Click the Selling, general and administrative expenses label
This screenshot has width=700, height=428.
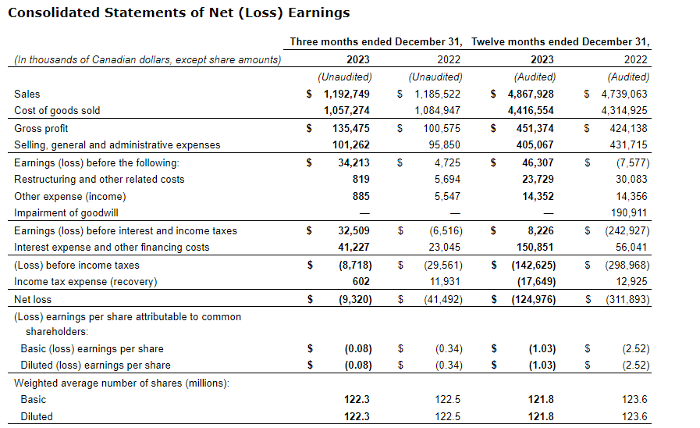coord(117,145)
